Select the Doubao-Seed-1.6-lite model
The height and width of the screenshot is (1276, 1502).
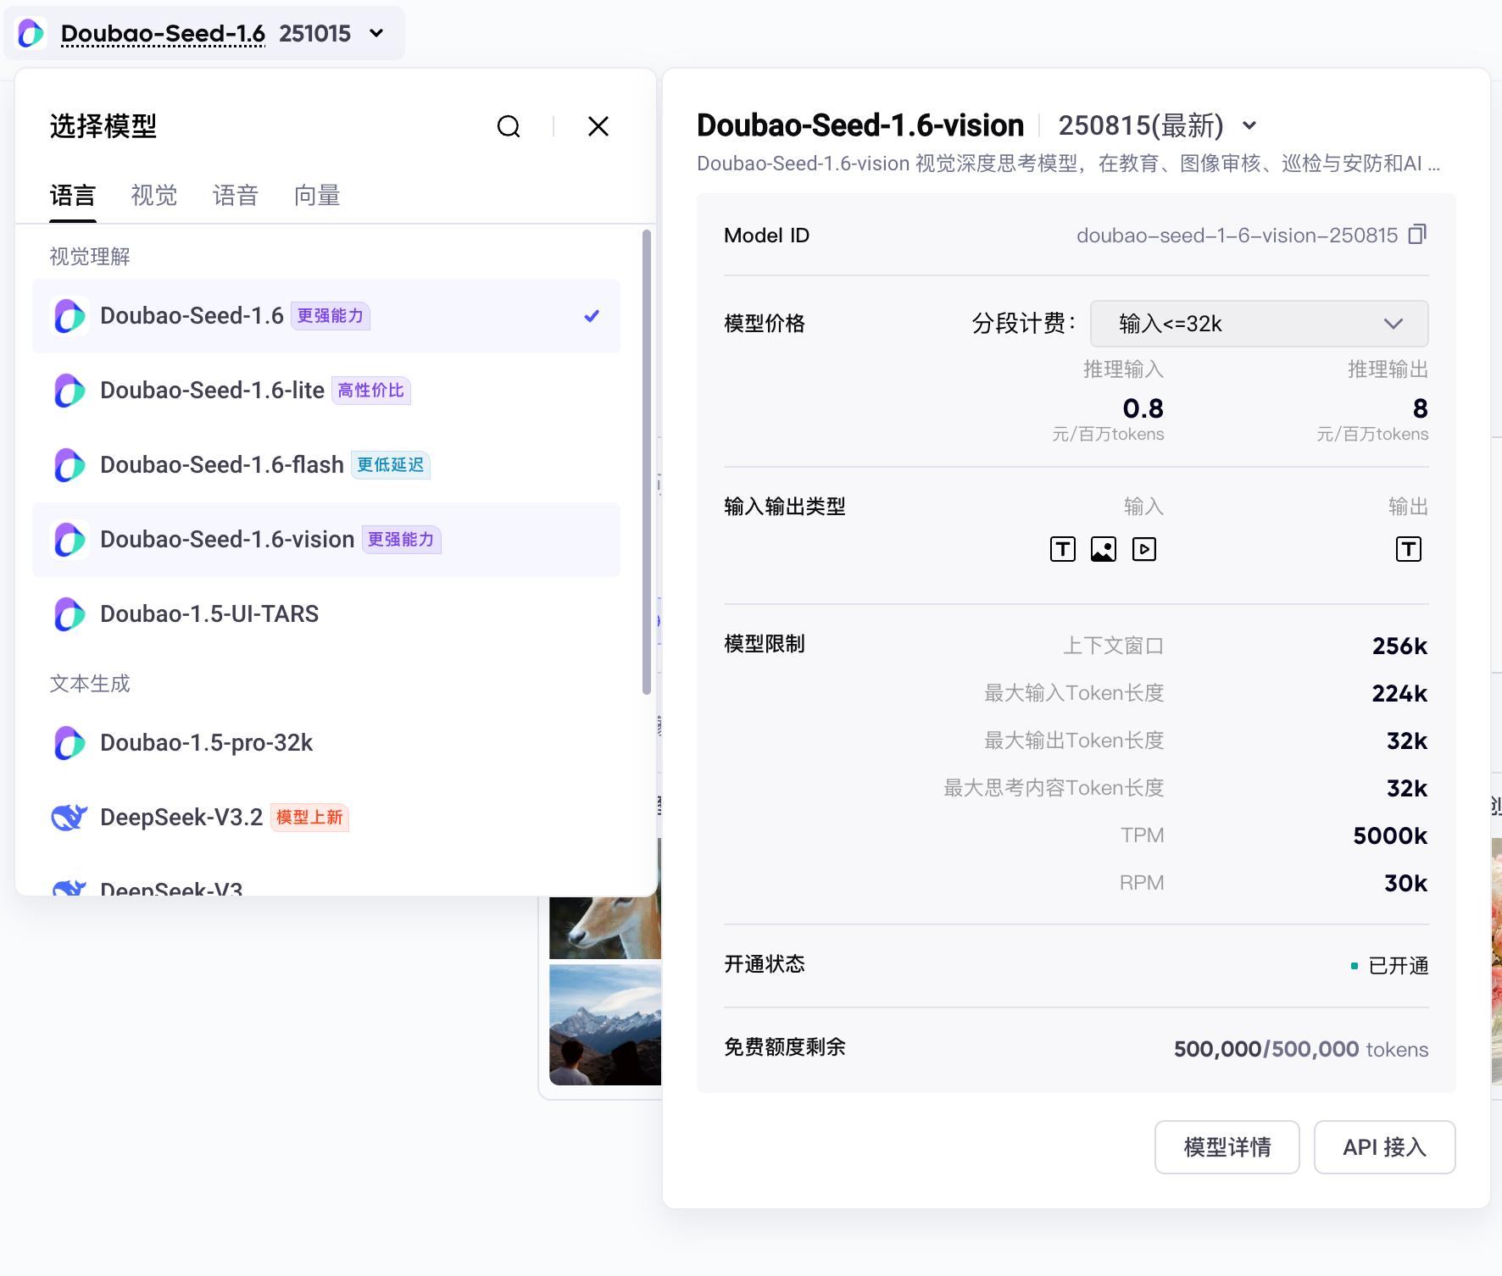(326, 391)
